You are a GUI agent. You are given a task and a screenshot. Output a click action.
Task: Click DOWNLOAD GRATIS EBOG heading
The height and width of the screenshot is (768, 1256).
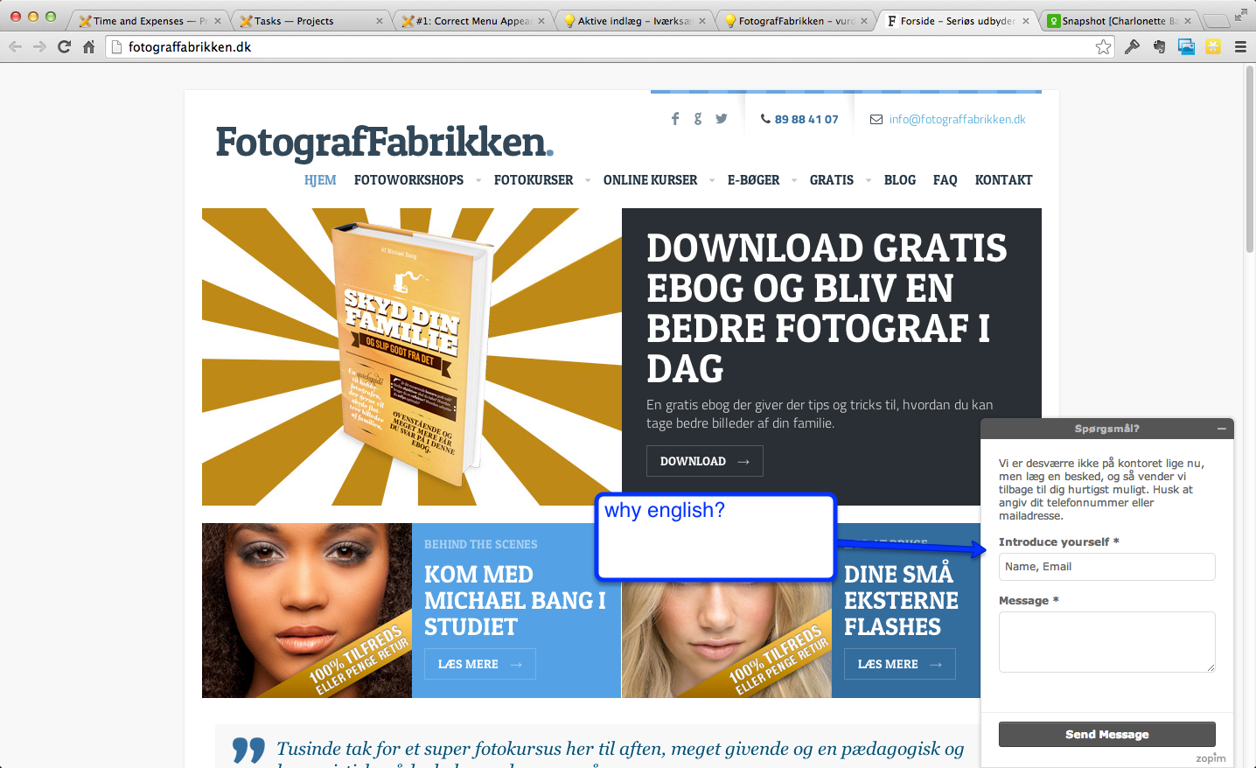(827, 309)
